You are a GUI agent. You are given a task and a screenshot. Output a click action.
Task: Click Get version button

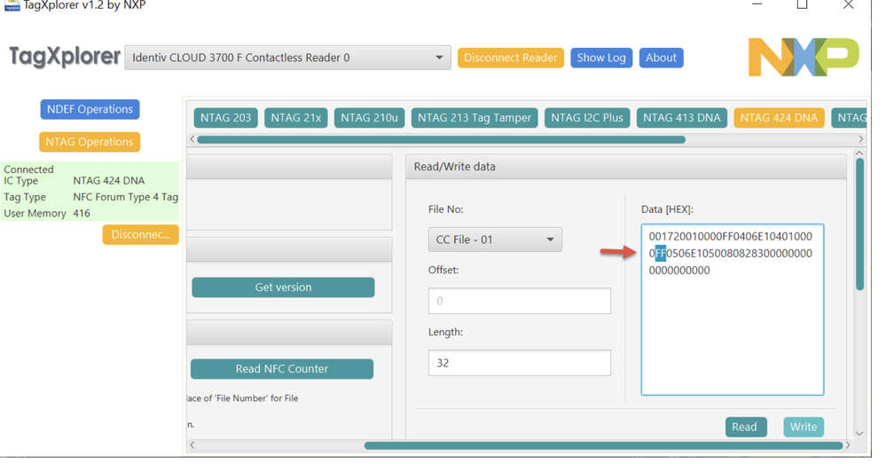click(283, 287)
